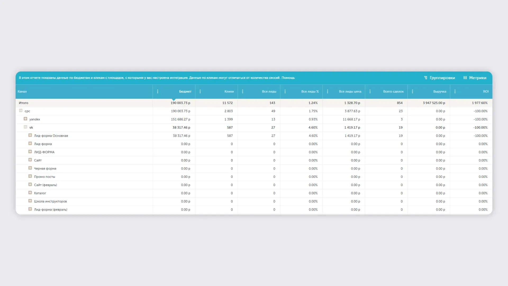508x286 pixels.
Task: Open three-dot menu for Все лиды % column
Action: point(285,91)
